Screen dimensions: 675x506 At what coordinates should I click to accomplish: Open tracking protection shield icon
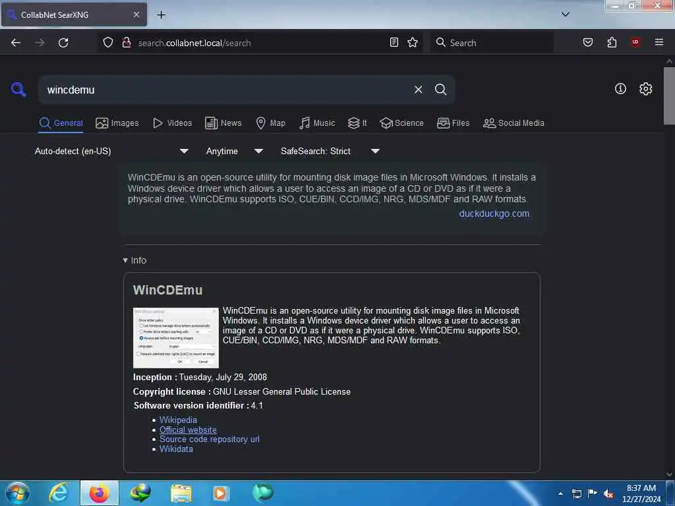tap(108, 42)
